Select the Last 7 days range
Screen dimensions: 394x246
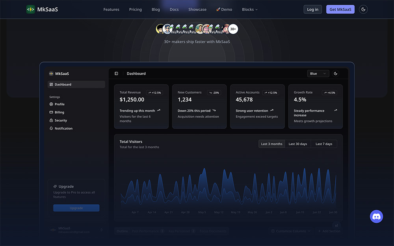324,144
